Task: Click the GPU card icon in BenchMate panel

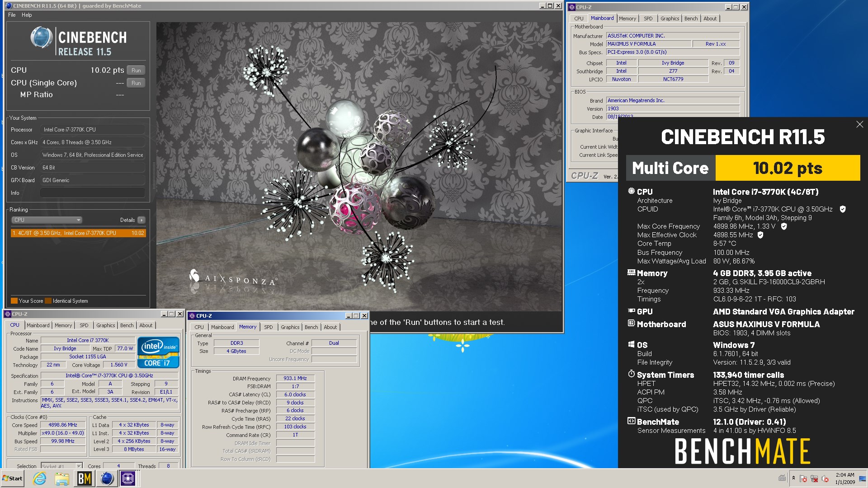Action: point(631,311)
